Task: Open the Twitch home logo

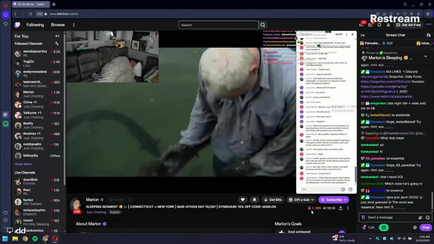Action: (x=18, y=25)
